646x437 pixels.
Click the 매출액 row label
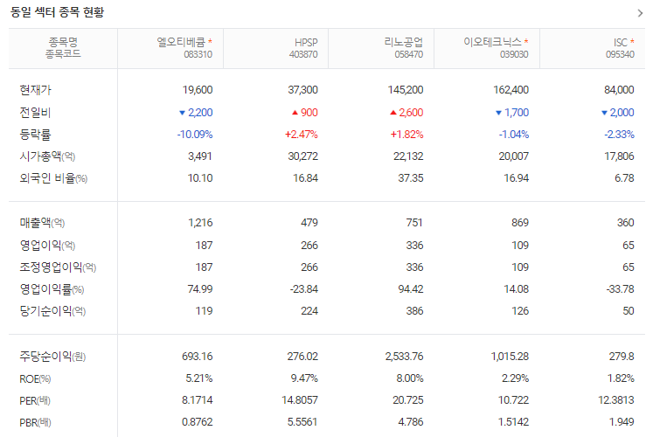[x=42, y=223]
